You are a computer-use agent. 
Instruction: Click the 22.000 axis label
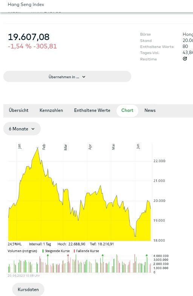tap(159, 161)
